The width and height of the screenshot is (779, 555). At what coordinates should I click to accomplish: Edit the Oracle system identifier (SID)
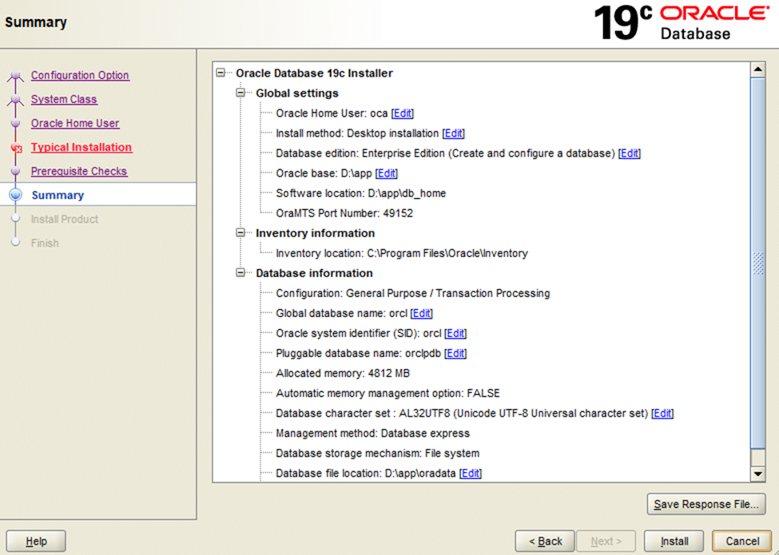(455, 333)
